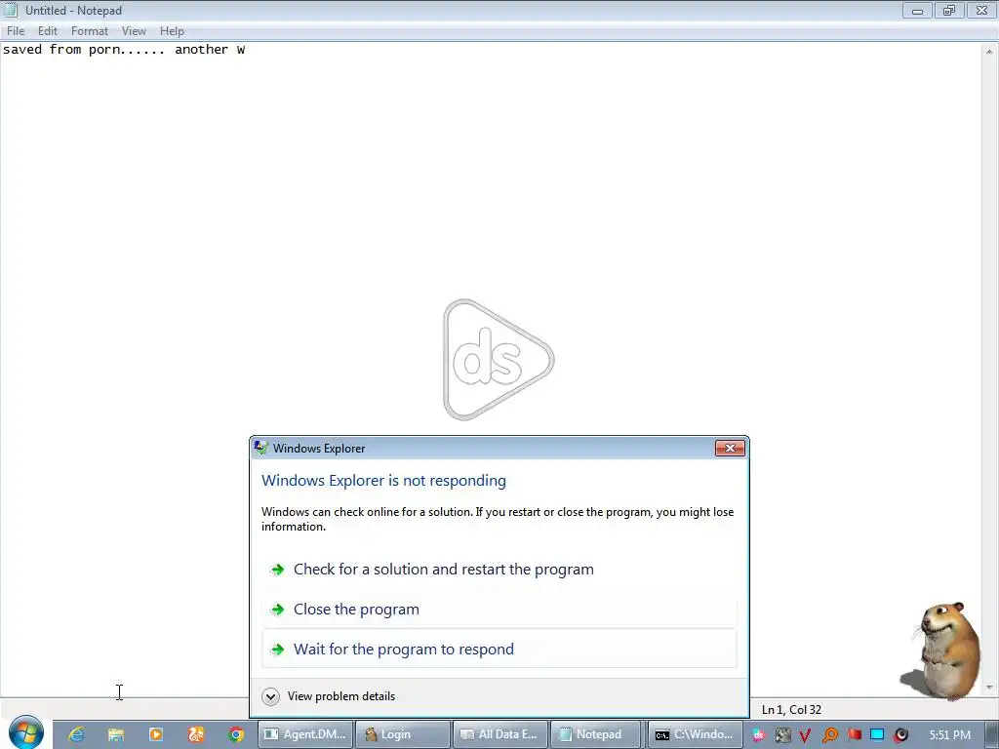Click the Ln 1, Col 32 status text

click(x=791, y=710)
